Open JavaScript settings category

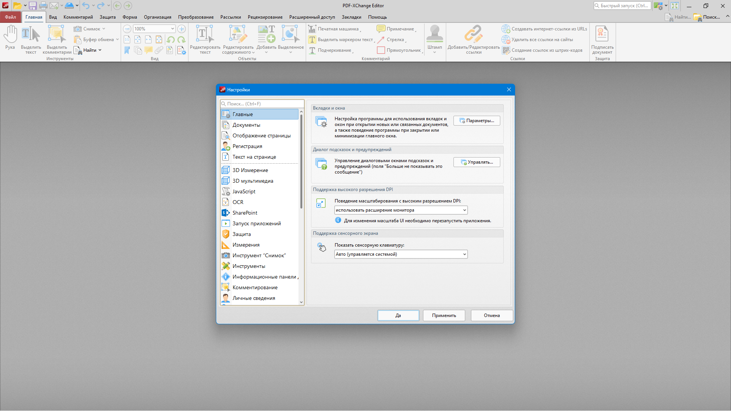pyautogui.click(x=244, y=191)
